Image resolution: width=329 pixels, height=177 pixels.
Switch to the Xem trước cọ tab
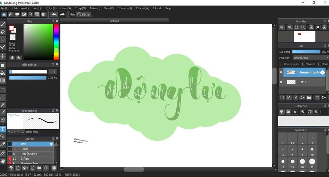click(x=16, y=132)
